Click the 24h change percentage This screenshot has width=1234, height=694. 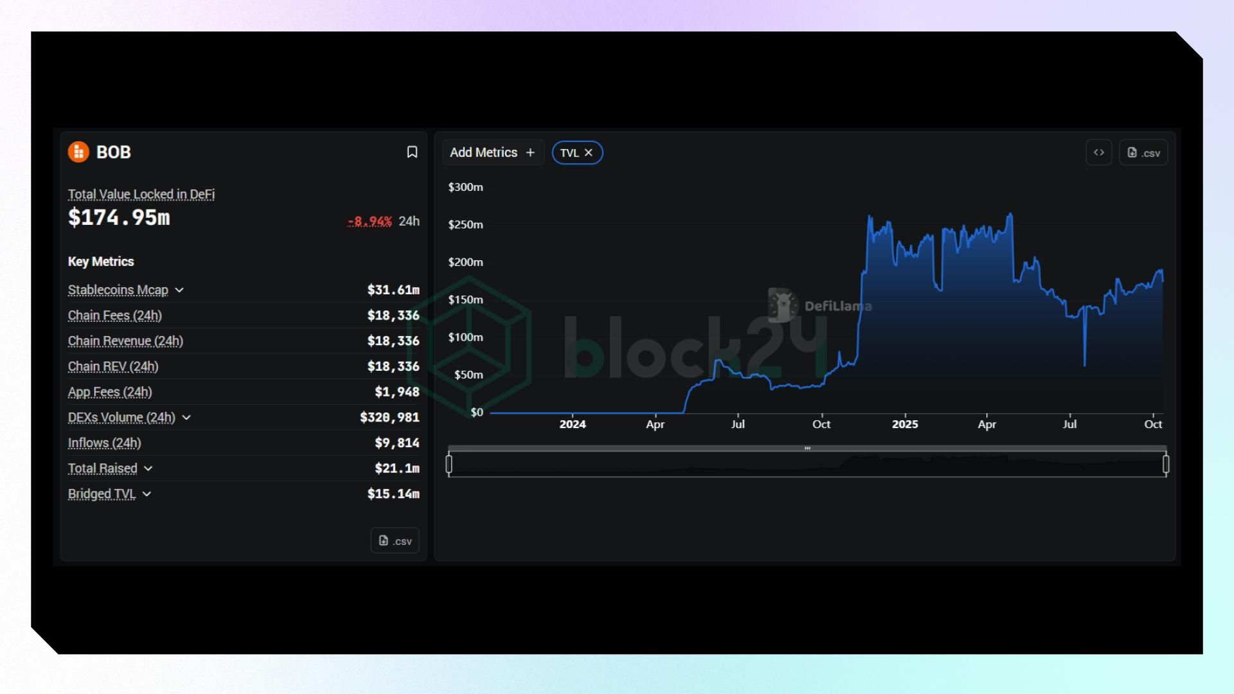click(370, 222)
